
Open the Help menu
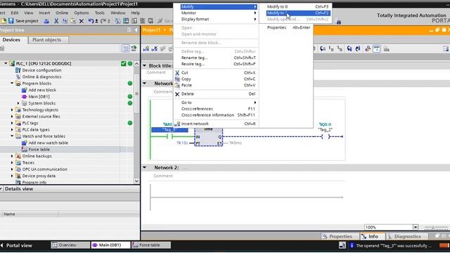[135, 13]
